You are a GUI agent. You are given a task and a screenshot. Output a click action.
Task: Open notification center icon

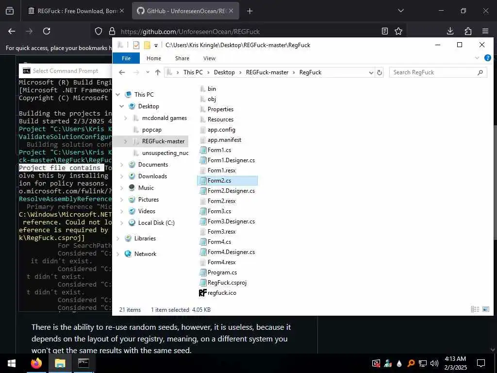tap(481, 363)
